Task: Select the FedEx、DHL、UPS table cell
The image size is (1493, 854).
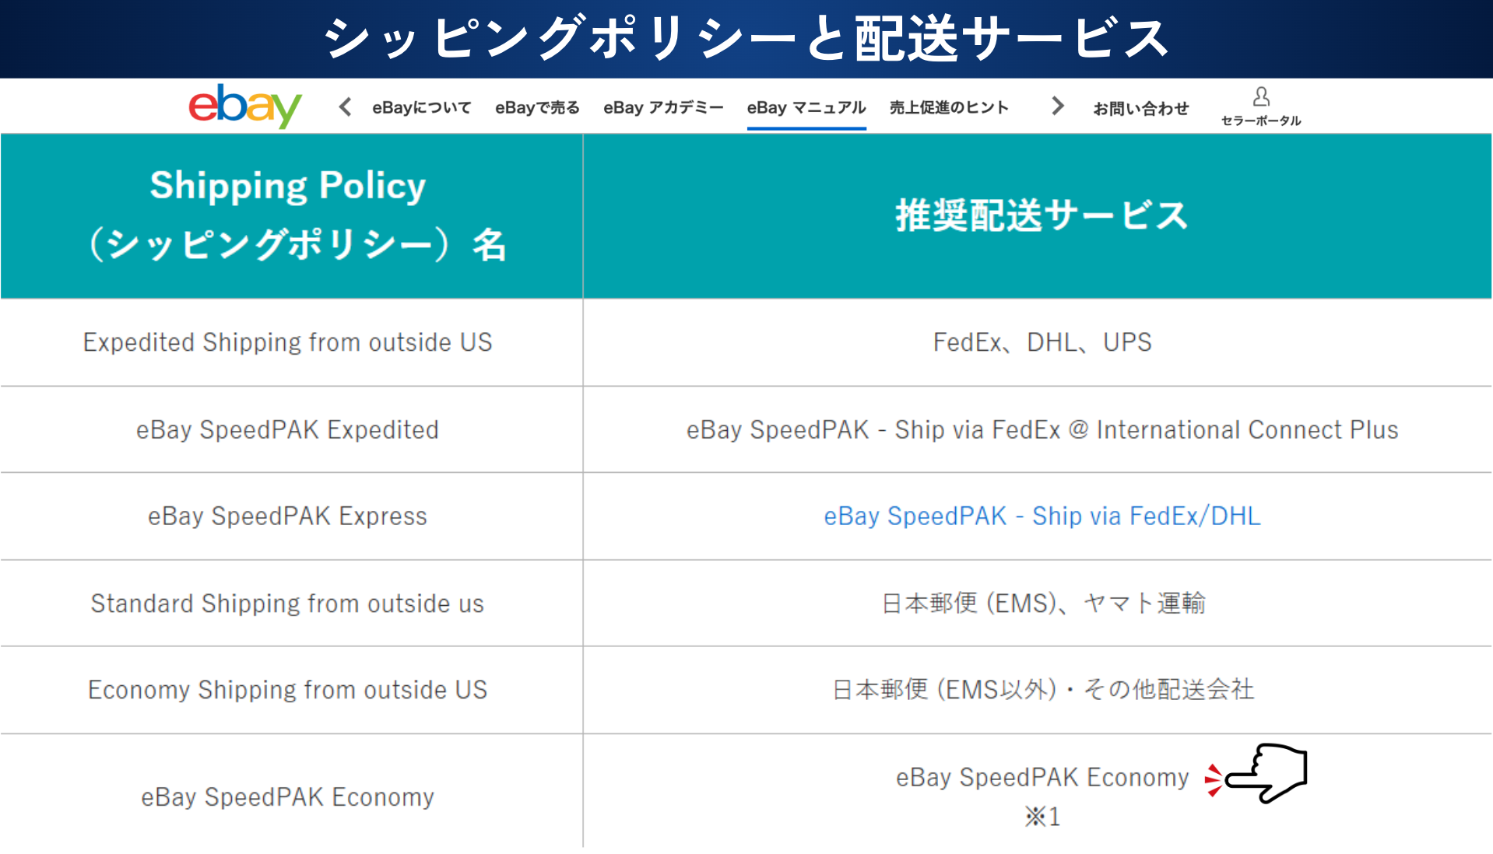Action: pos(1042,342)
